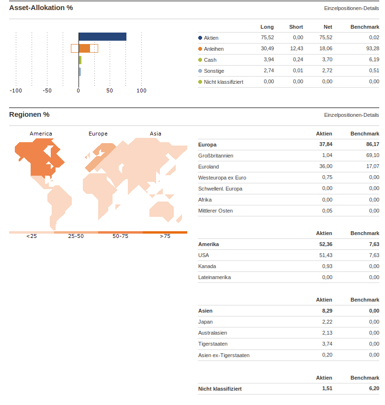Click the green Cash legend dot
The image size is (385, 405).
tap(200, 60)
